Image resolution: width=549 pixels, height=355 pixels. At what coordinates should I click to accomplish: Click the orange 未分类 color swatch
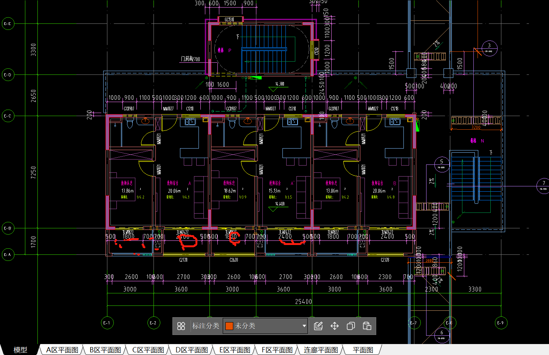point(229,326)
